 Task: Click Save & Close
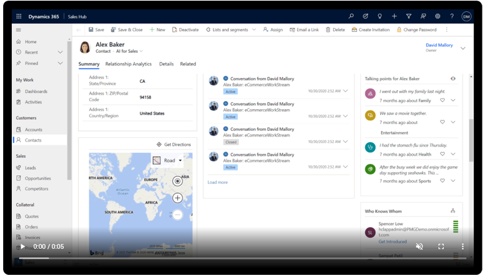pos(127,30)
